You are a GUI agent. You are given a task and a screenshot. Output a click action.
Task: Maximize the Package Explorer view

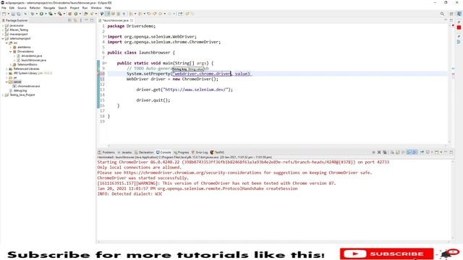tap(92, 20)
